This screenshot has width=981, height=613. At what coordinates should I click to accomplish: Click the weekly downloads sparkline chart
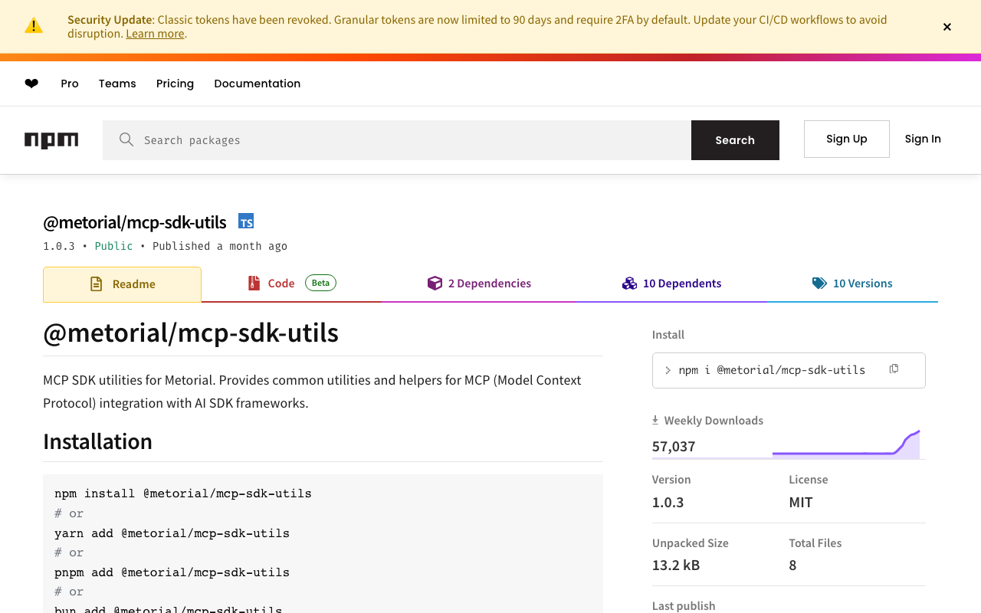(846, 445)
